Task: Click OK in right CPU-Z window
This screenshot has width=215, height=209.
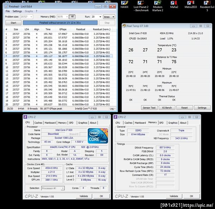Action: pyautogui.click(x=192, y=196)
